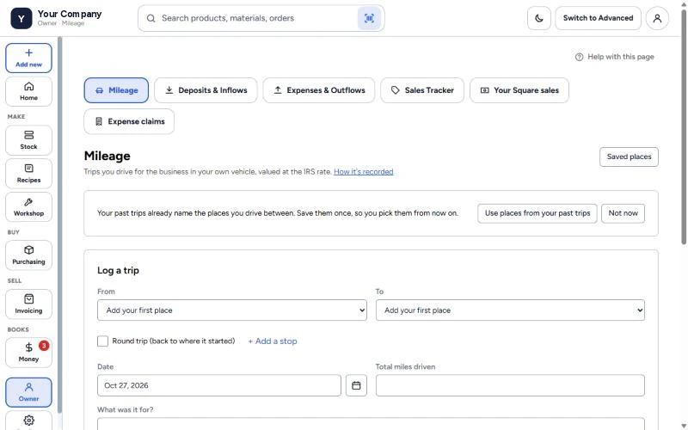This screenshot has width=688, height=430.
Task: Open the Expense claims tab
Action: pos(129,121)
